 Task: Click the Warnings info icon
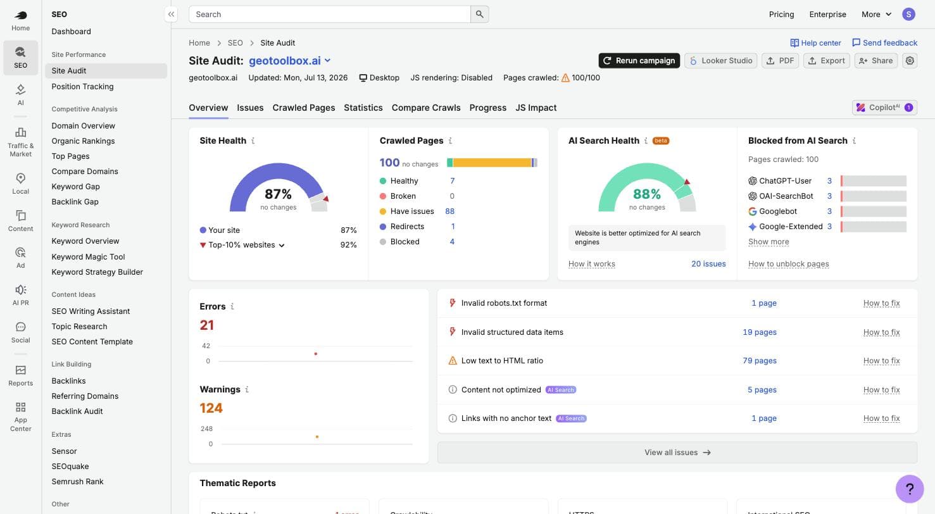point(247,389)
